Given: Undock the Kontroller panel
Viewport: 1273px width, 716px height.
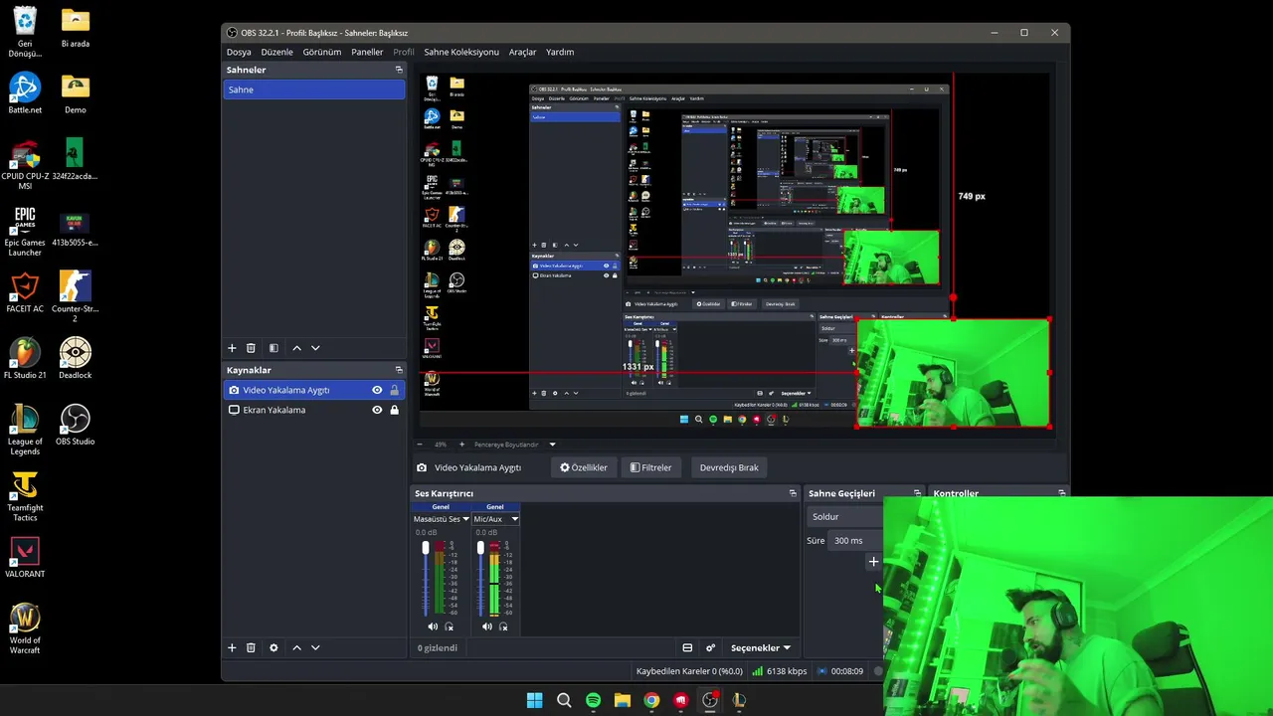Looking at the screenshot, I should [x=1062, y=493].
